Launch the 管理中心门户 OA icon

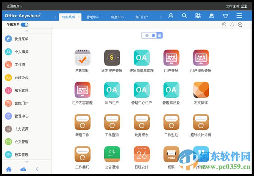(142, 90)
